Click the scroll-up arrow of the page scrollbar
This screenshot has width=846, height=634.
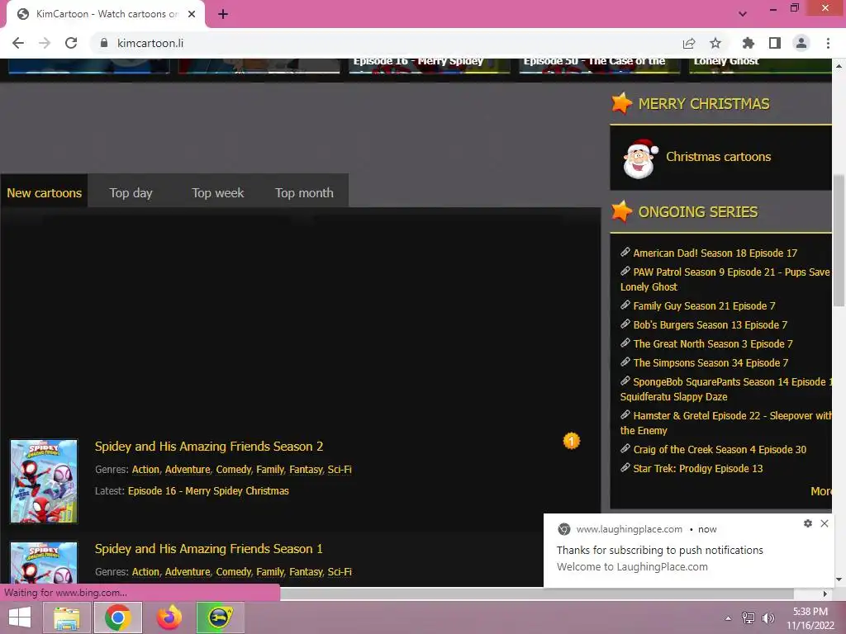(839, 66)
